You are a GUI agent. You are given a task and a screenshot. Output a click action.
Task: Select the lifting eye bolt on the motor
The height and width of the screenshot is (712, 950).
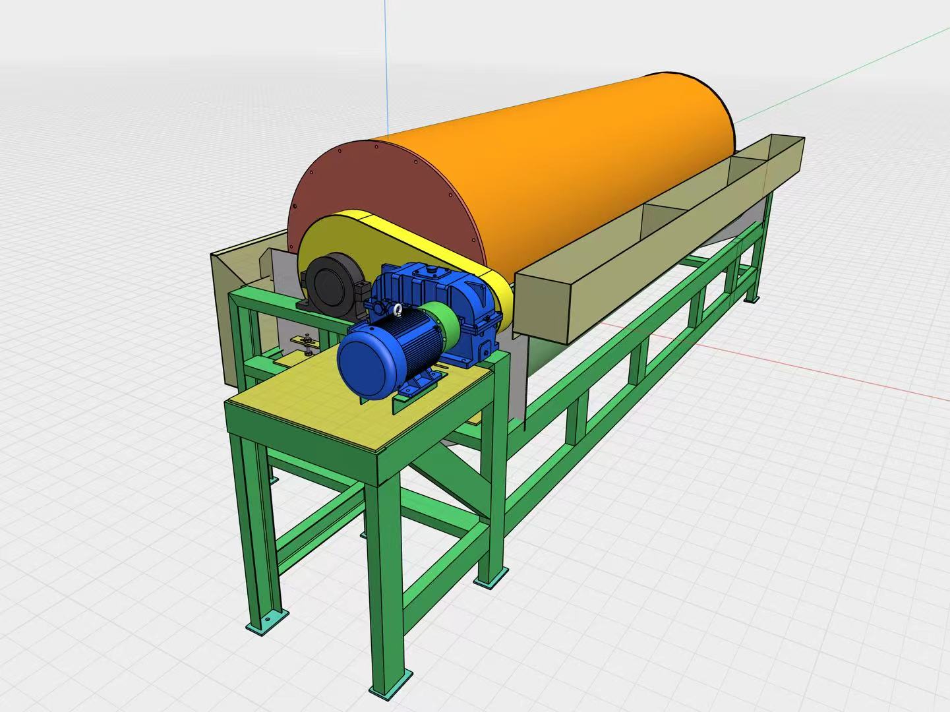pos(396,309)
